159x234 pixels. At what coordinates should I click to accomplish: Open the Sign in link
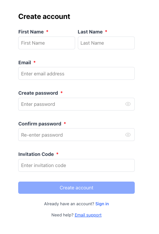click(x=102, y=204)
